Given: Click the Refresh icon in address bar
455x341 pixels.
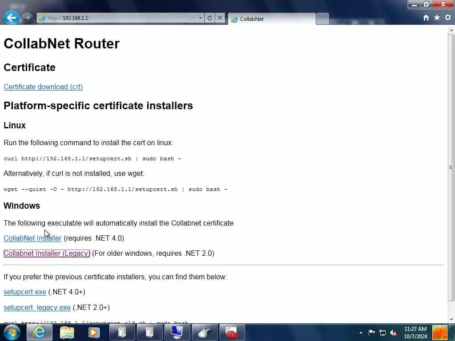Looking at the screenshot, I should click(210, 18).
